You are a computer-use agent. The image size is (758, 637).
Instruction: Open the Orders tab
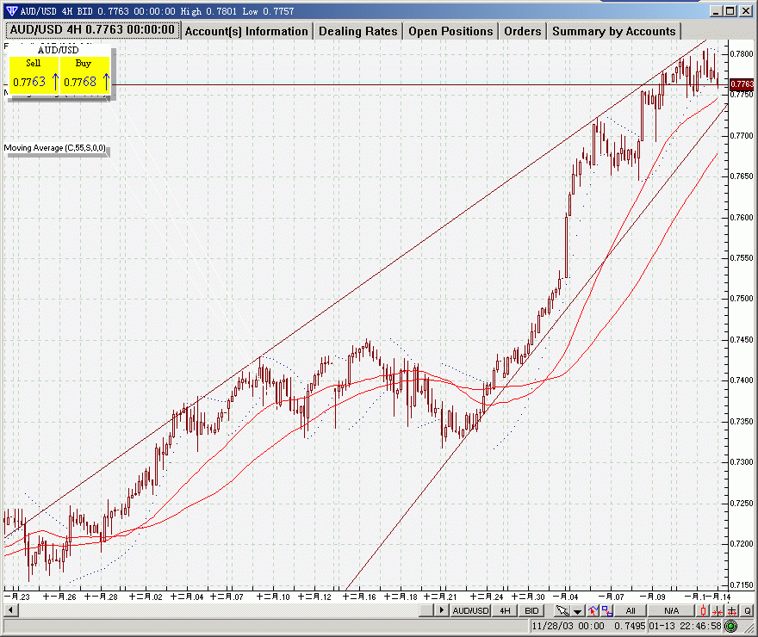tap(523, 31)
